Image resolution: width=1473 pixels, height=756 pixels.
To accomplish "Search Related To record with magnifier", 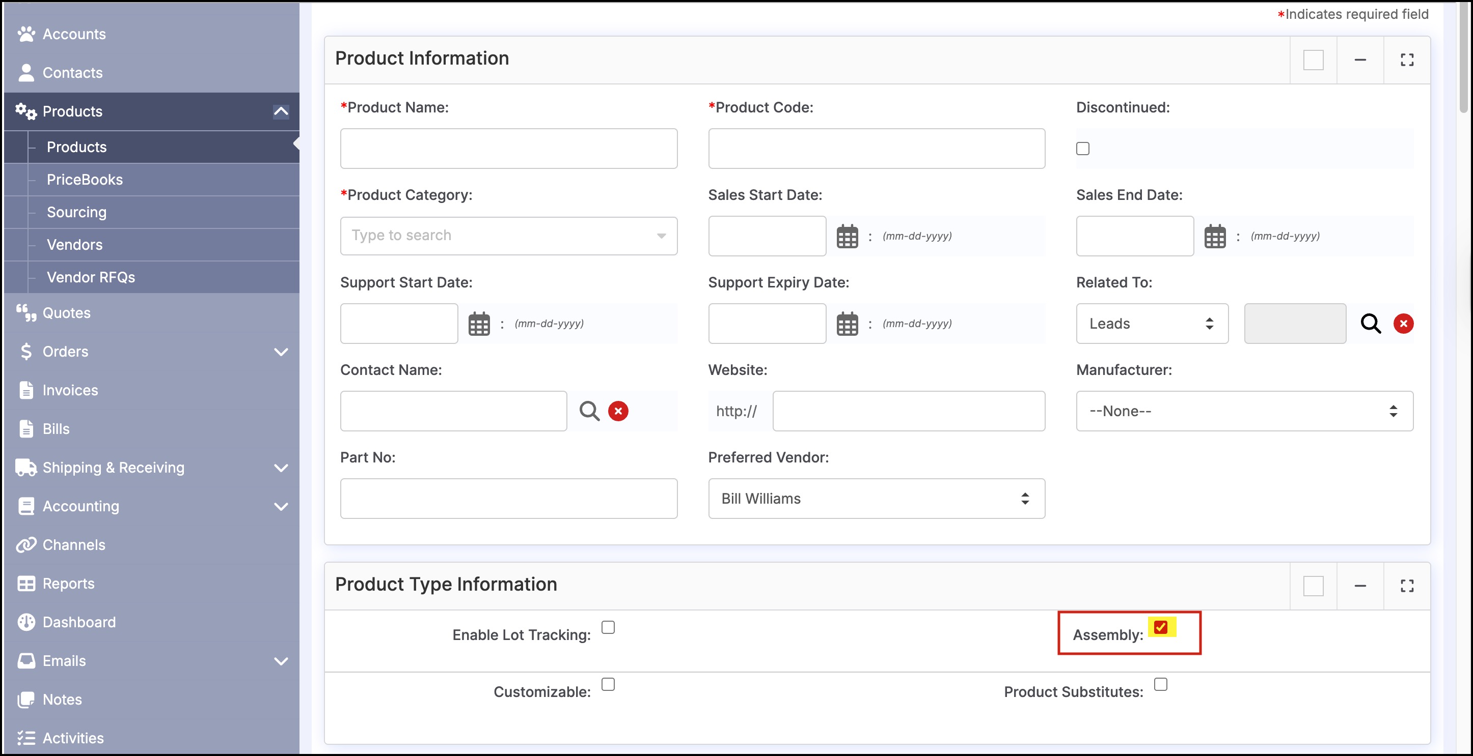I will click(x=1371, y=324).
